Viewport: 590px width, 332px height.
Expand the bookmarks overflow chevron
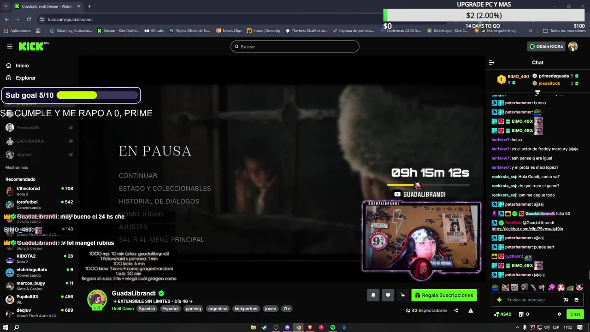531,31
